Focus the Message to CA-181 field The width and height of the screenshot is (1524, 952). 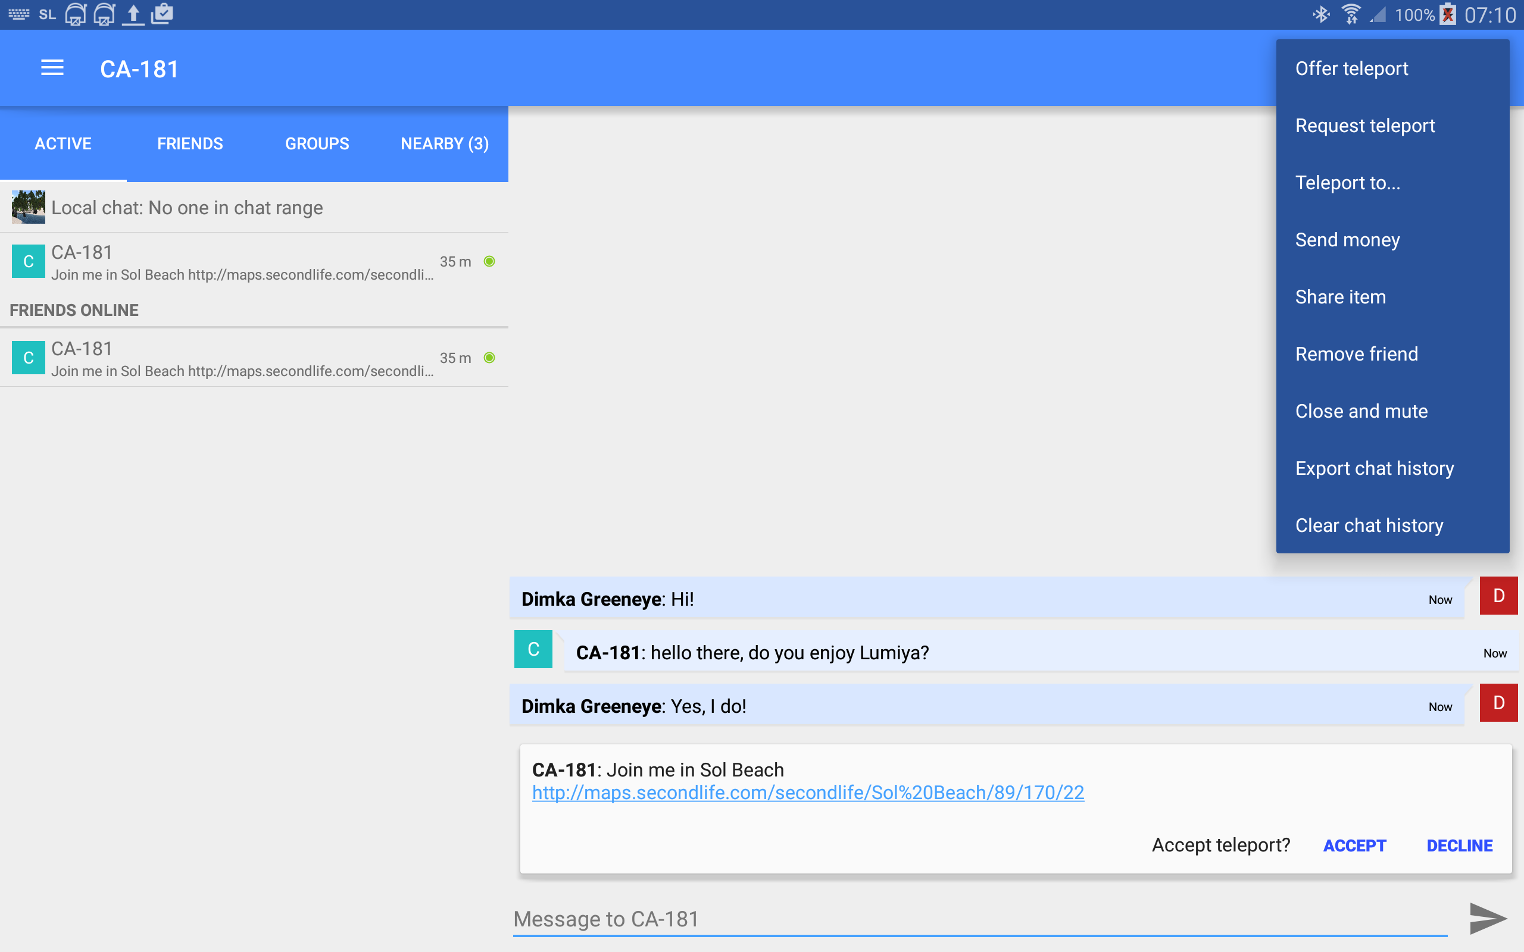(x=979, y=919)
